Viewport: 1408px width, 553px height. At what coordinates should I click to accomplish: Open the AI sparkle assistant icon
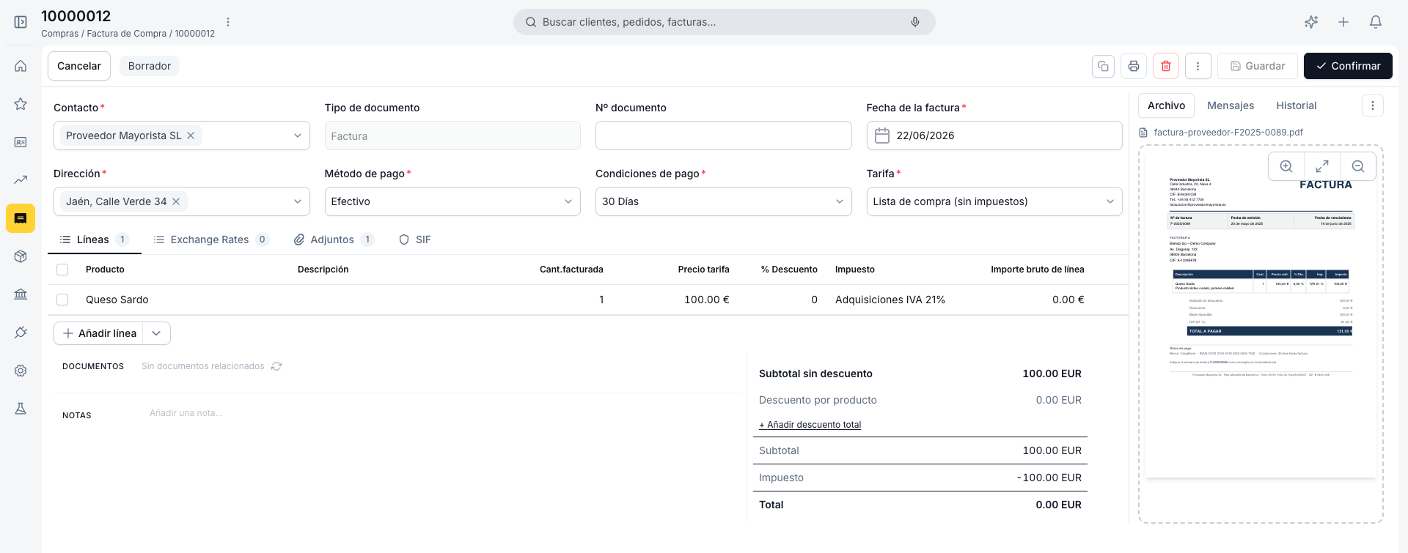pyautogui.click(x=1311, y=22)
